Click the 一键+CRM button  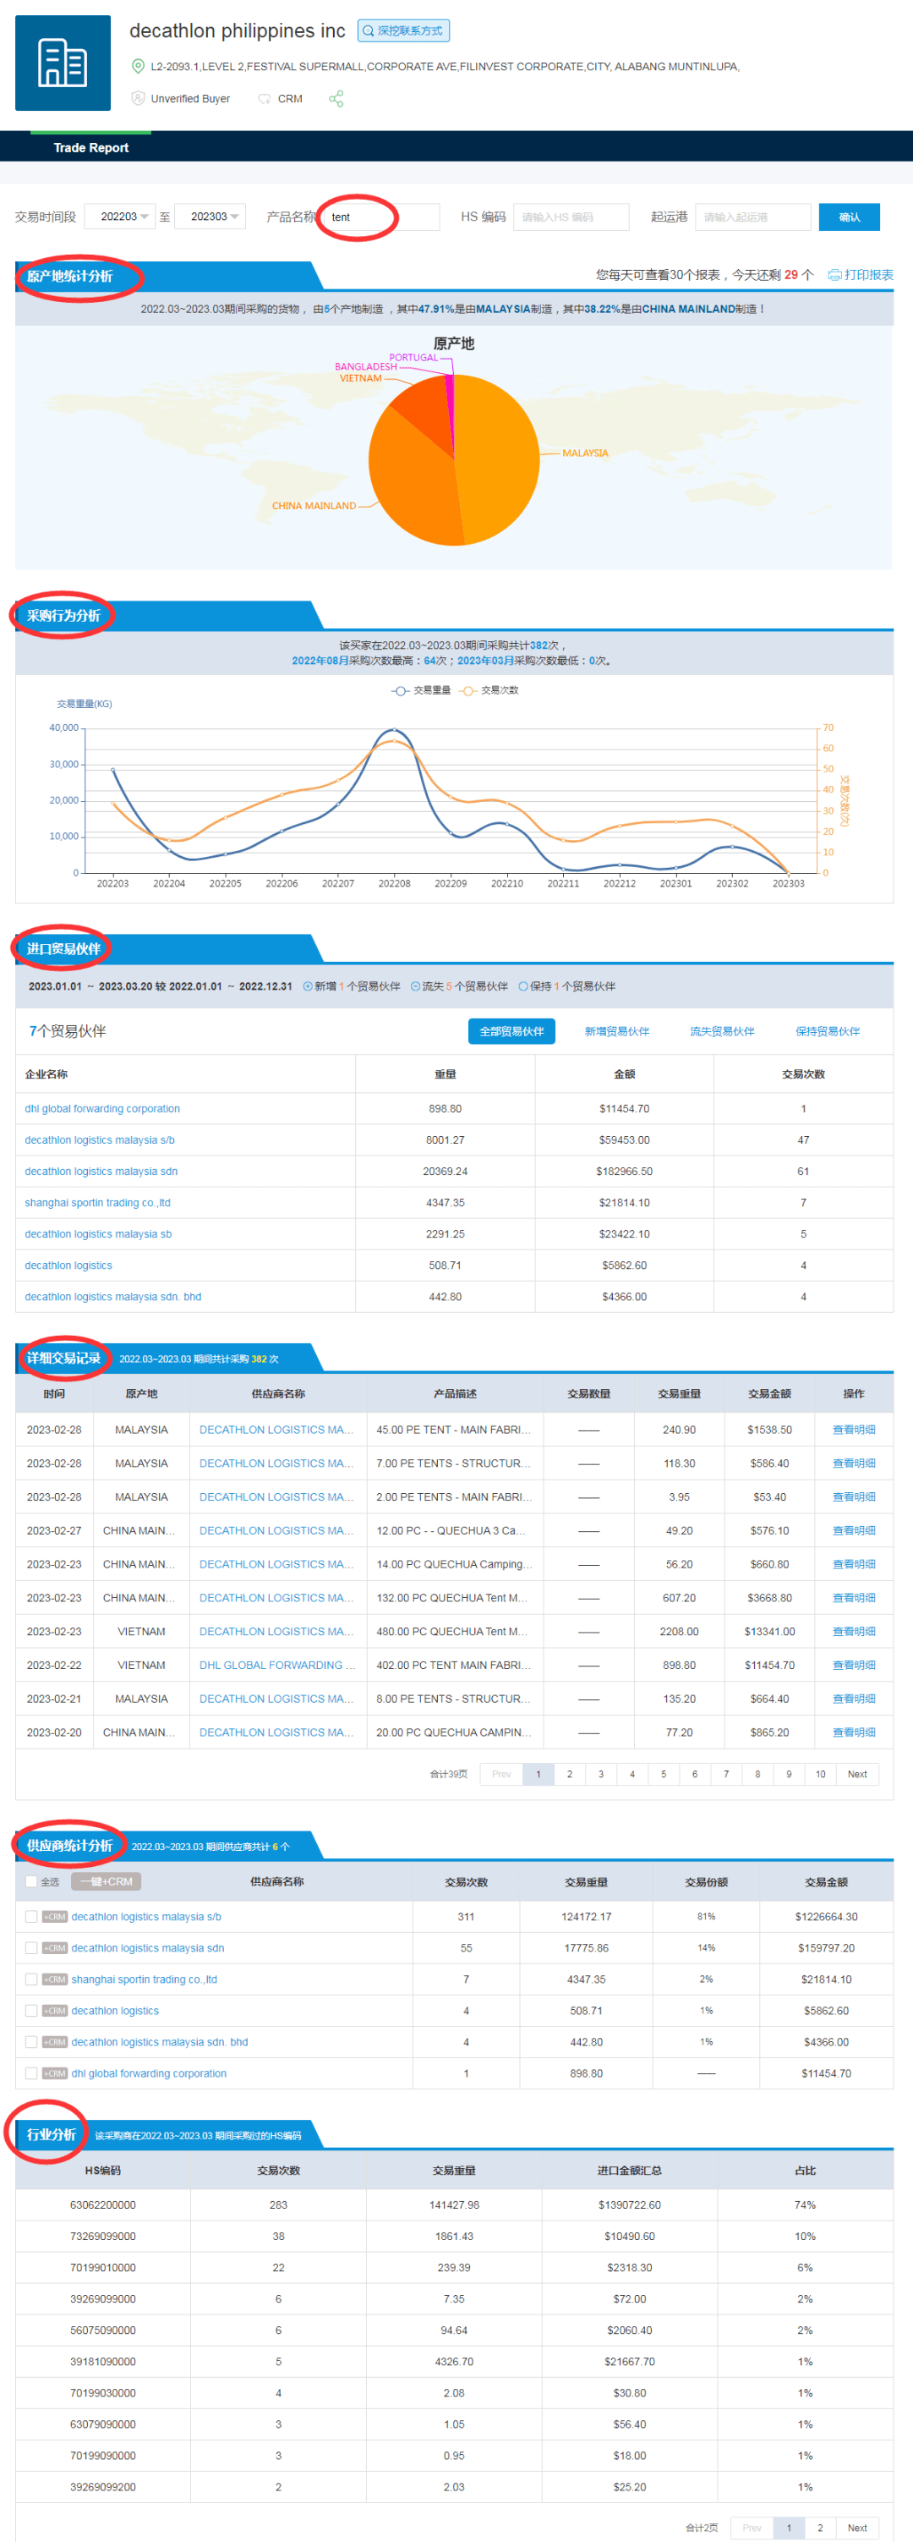click(x=107, y=1882)
